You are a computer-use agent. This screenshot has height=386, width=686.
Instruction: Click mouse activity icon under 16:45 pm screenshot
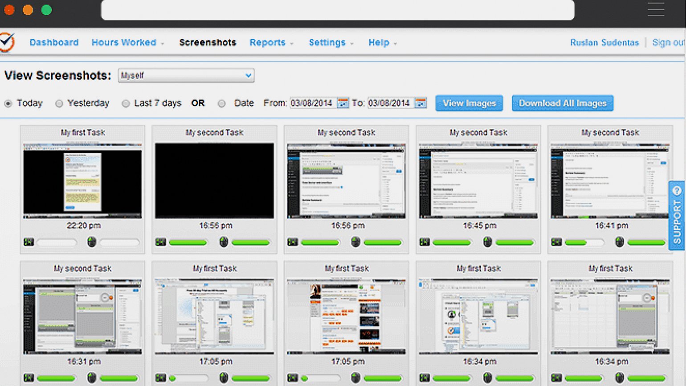click(487, 242)
